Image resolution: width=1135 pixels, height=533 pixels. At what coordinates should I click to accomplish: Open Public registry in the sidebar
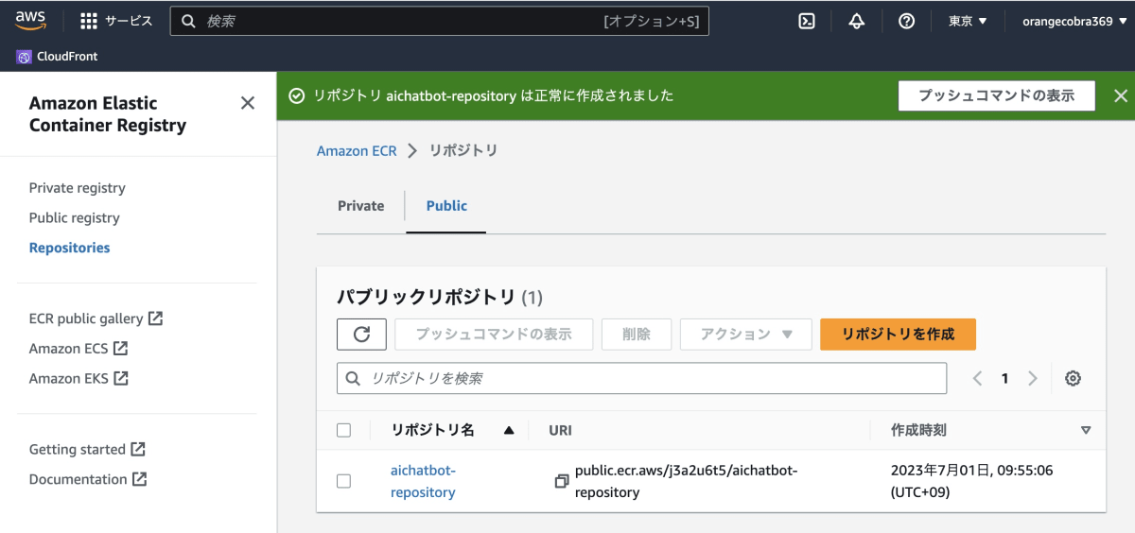coord(74,217)
